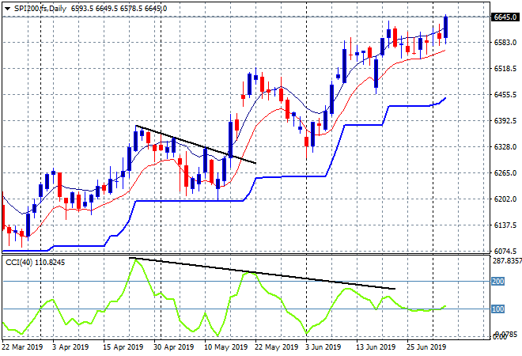
Task: Click the 6074.5 price axis label
Action: pyautogui.click(x=505, y=251)
